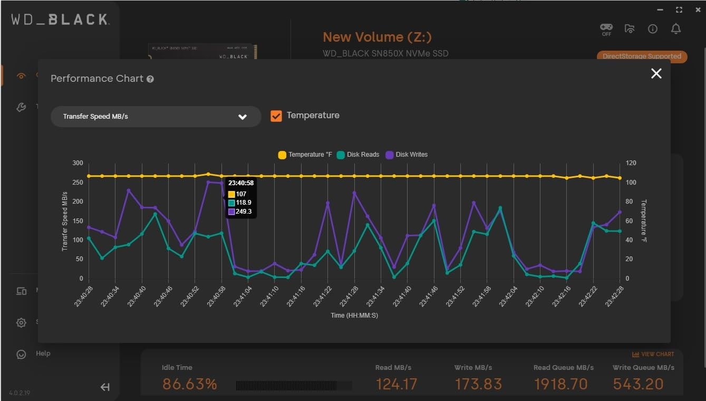This screenshot has height=401, width=706.
Task: Click the Performance Chart help question mark
Action: (150, 79)
